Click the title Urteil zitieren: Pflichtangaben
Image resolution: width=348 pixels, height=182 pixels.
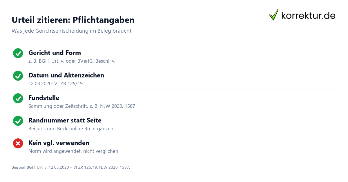coord(73,20)
